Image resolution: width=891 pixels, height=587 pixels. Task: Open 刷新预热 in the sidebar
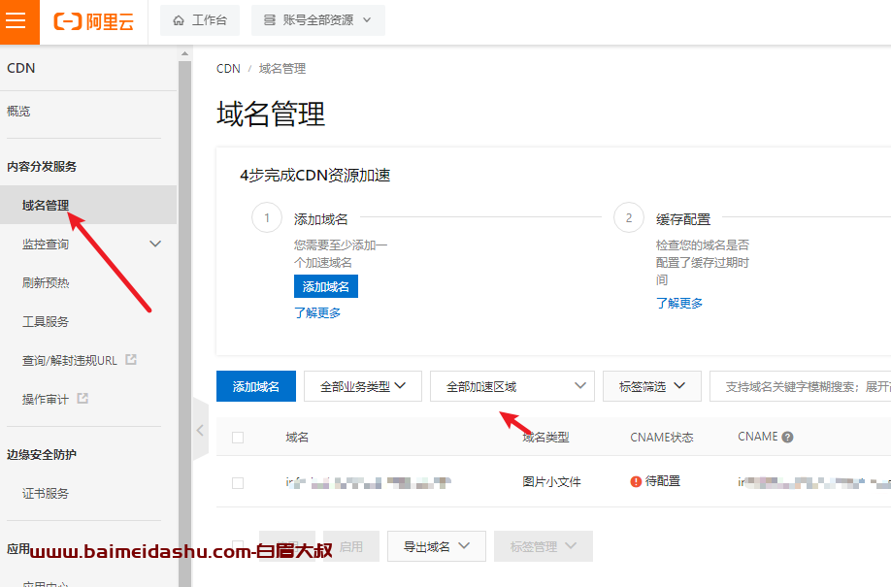[46, 282]
